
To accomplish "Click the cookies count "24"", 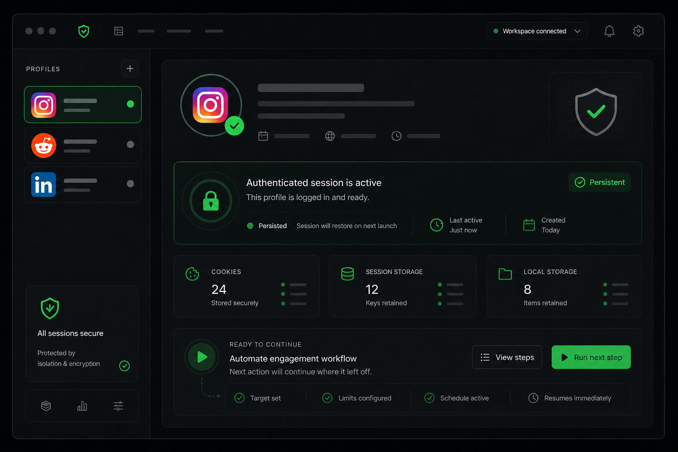I will pos(219,290).
